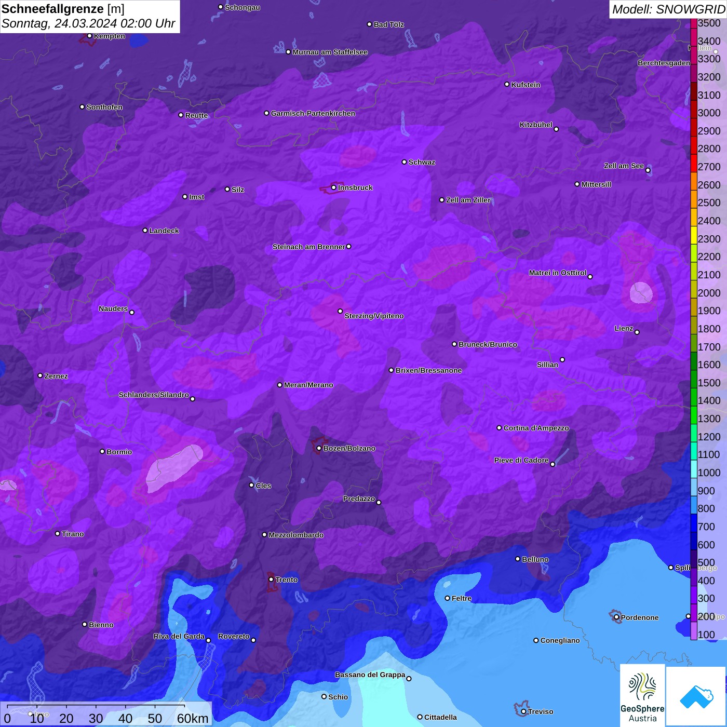Select the Kufstein city marker dot
Screen dimensions: 727x727
click(x=507, y=84)
